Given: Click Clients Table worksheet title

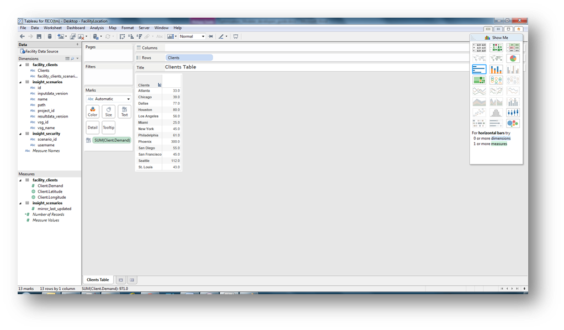Looking at the screenshot, I should pyautogui.click(x=180, y=67).
